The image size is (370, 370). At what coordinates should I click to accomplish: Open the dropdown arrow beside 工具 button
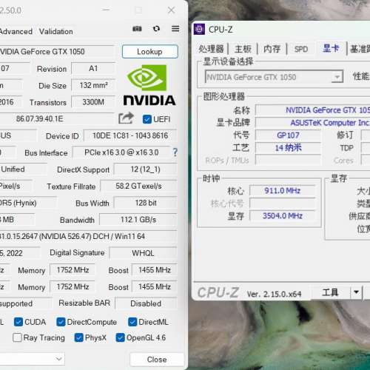(x=356, y=292)
